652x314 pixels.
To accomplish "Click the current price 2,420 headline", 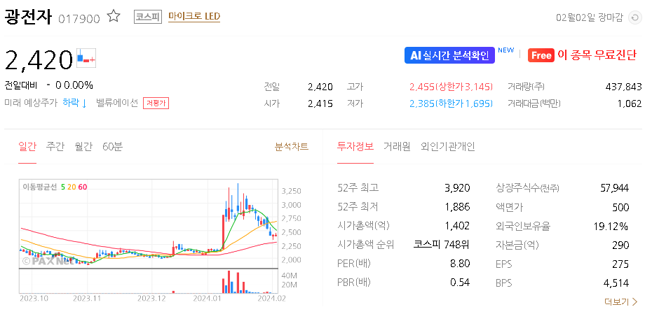I will [39, 59].
